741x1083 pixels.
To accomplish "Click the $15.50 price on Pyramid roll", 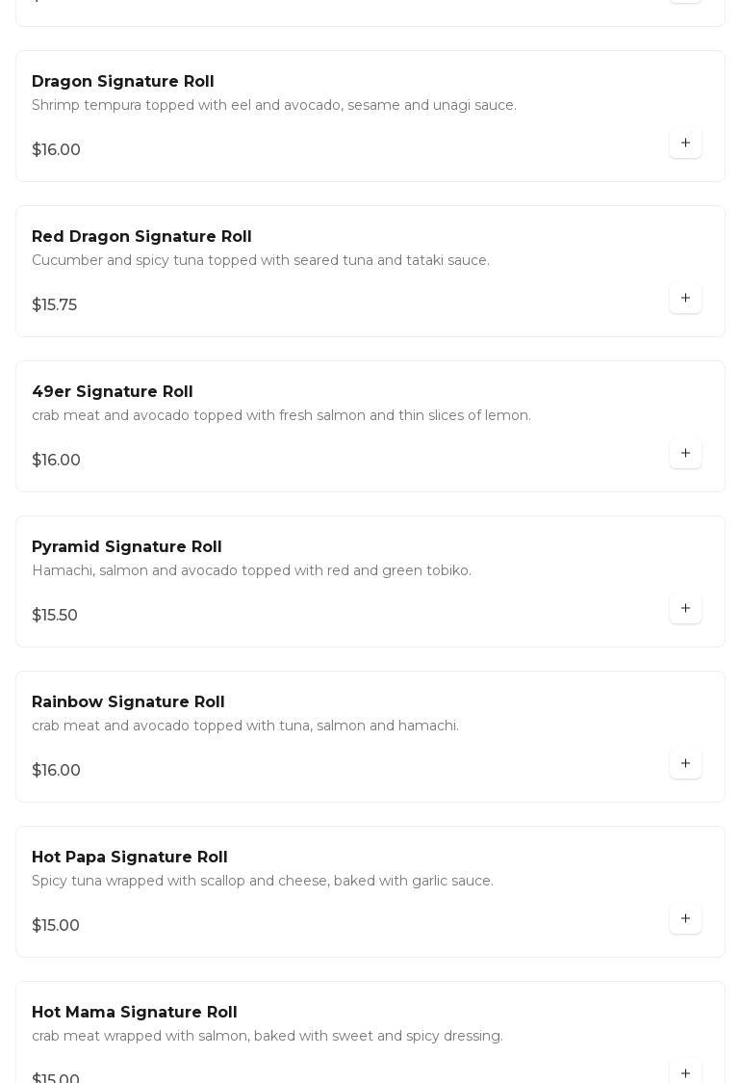I will [x=55, y=616].
